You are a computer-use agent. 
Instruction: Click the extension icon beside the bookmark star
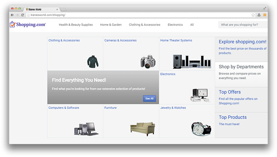(259, 15)
